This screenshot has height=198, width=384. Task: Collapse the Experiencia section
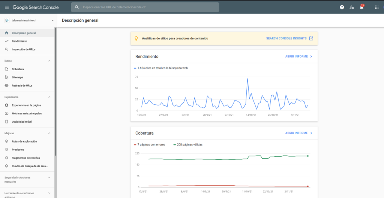[49, 97]
